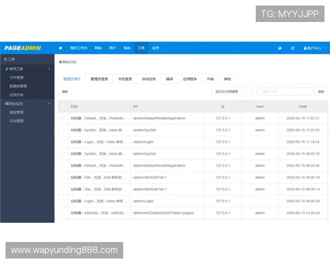The height and width of the screenshot is (264, 330).
Task: Toggle the select-all checkbox in table header
Action: point(63,106)
